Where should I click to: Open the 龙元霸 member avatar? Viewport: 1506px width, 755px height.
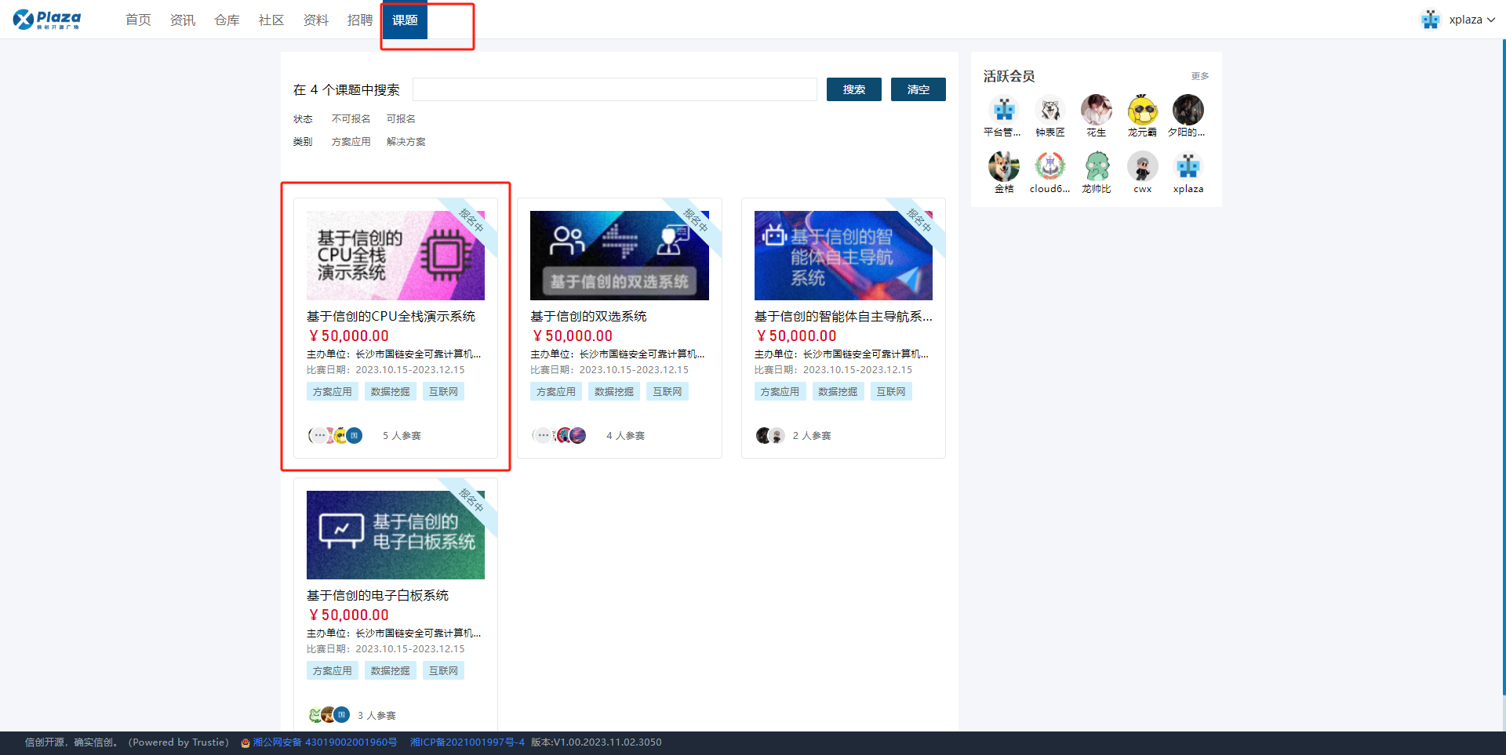[1142, 111]
